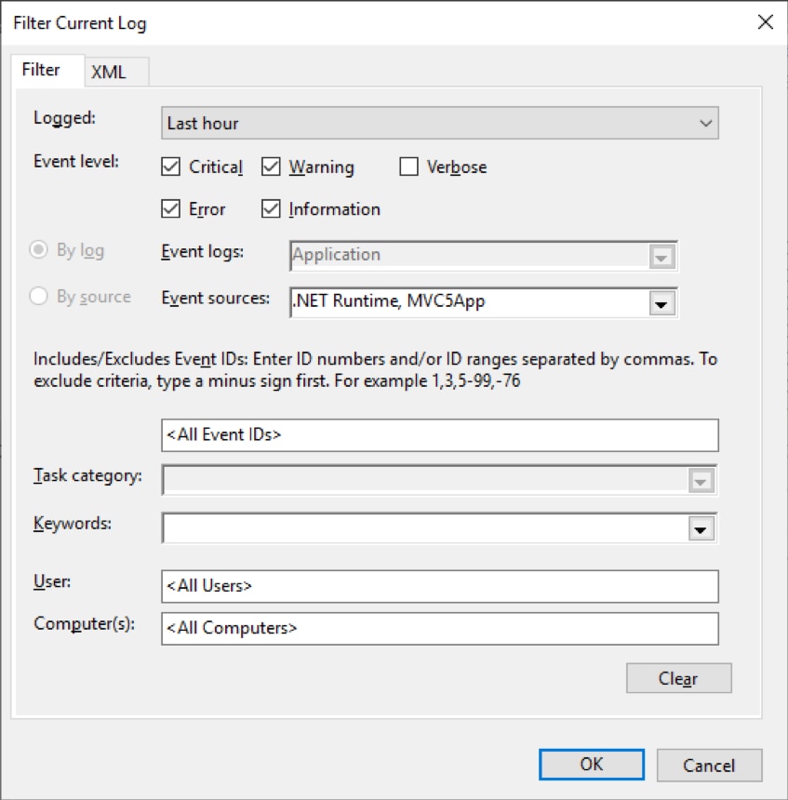Close the Filter Current Log dialog
Image resolution: width=788 pixels, height=800 pixels.
(x=765, y=22)
